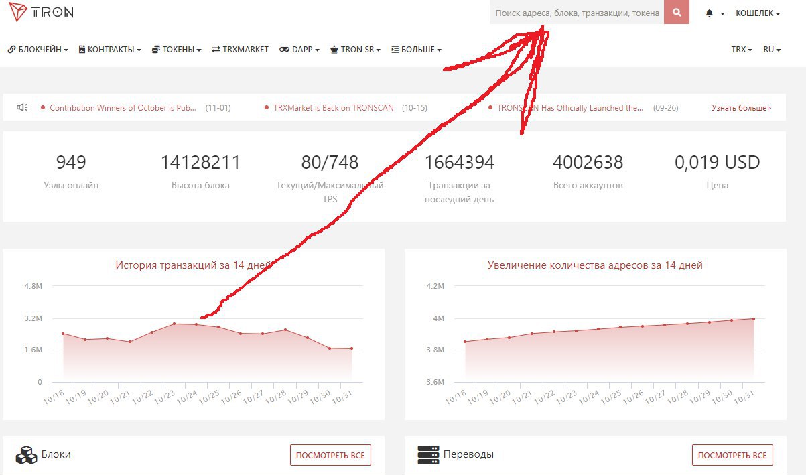806x475 pixels.
Task: Click the red search magnifier button
Action: point(677,13)
